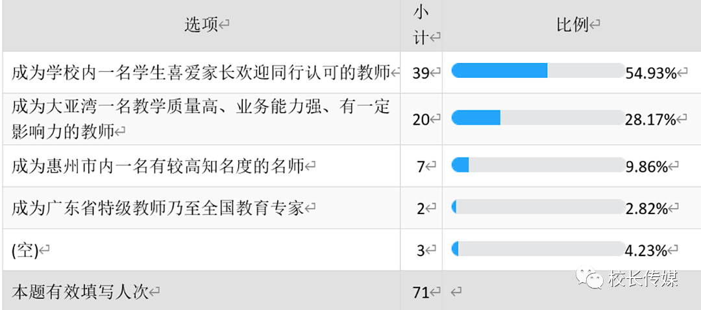Select the 大亚湾 teaching quality option text
This screenshot has width=701, height=310.
(x=200, y=118)
